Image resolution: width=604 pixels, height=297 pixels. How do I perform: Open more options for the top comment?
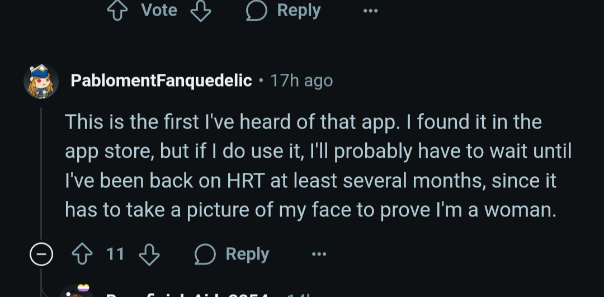click(370, 10)
